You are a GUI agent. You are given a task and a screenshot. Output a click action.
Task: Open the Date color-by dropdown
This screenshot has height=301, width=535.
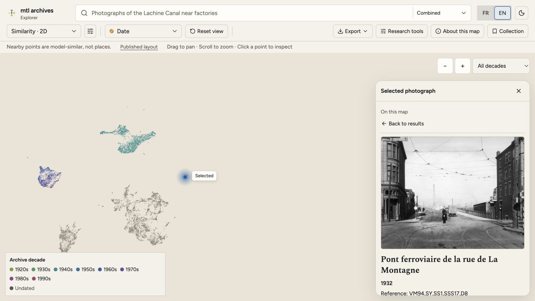143,31
